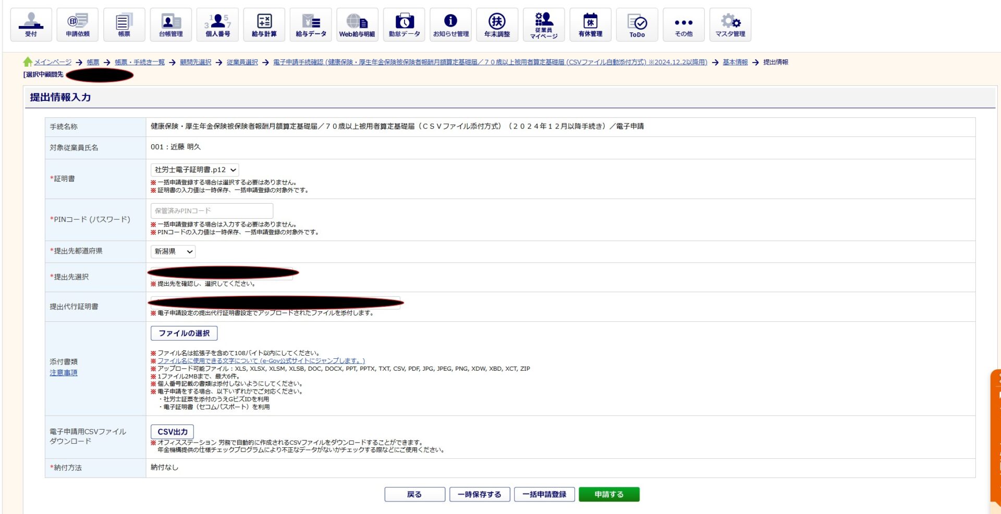Open the 給与計算 payroll calculation icon

point(264,24)
